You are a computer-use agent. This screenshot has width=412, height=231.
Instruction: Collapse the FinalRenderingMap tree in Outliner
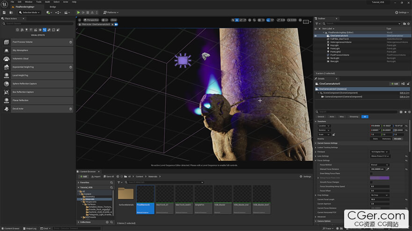coord(324,33)
